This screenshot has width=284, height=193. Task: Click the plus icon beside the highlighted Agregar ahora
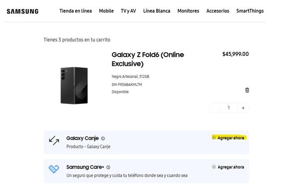coord(214,138)
